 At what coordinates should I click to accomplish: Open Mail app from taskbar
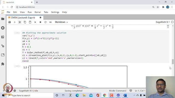point(91,95)
